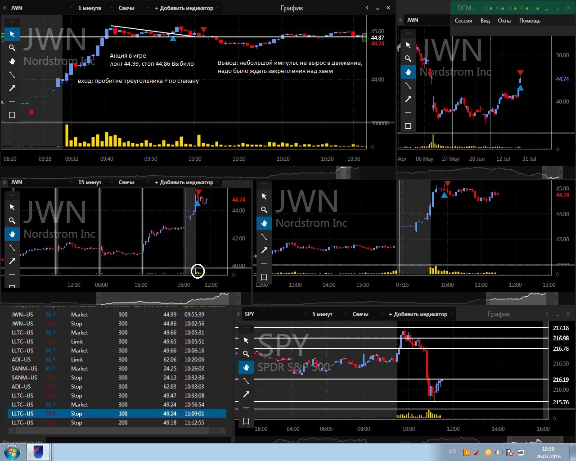Pick the hand pan tool in the JWN 1-minute chart
The width and height of the screenshot is (576, 461).
point(12,61)
